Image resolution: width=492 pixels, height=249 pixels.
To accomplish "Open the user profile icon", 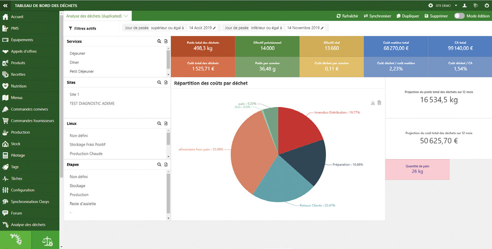I will [x=465, y=6].
